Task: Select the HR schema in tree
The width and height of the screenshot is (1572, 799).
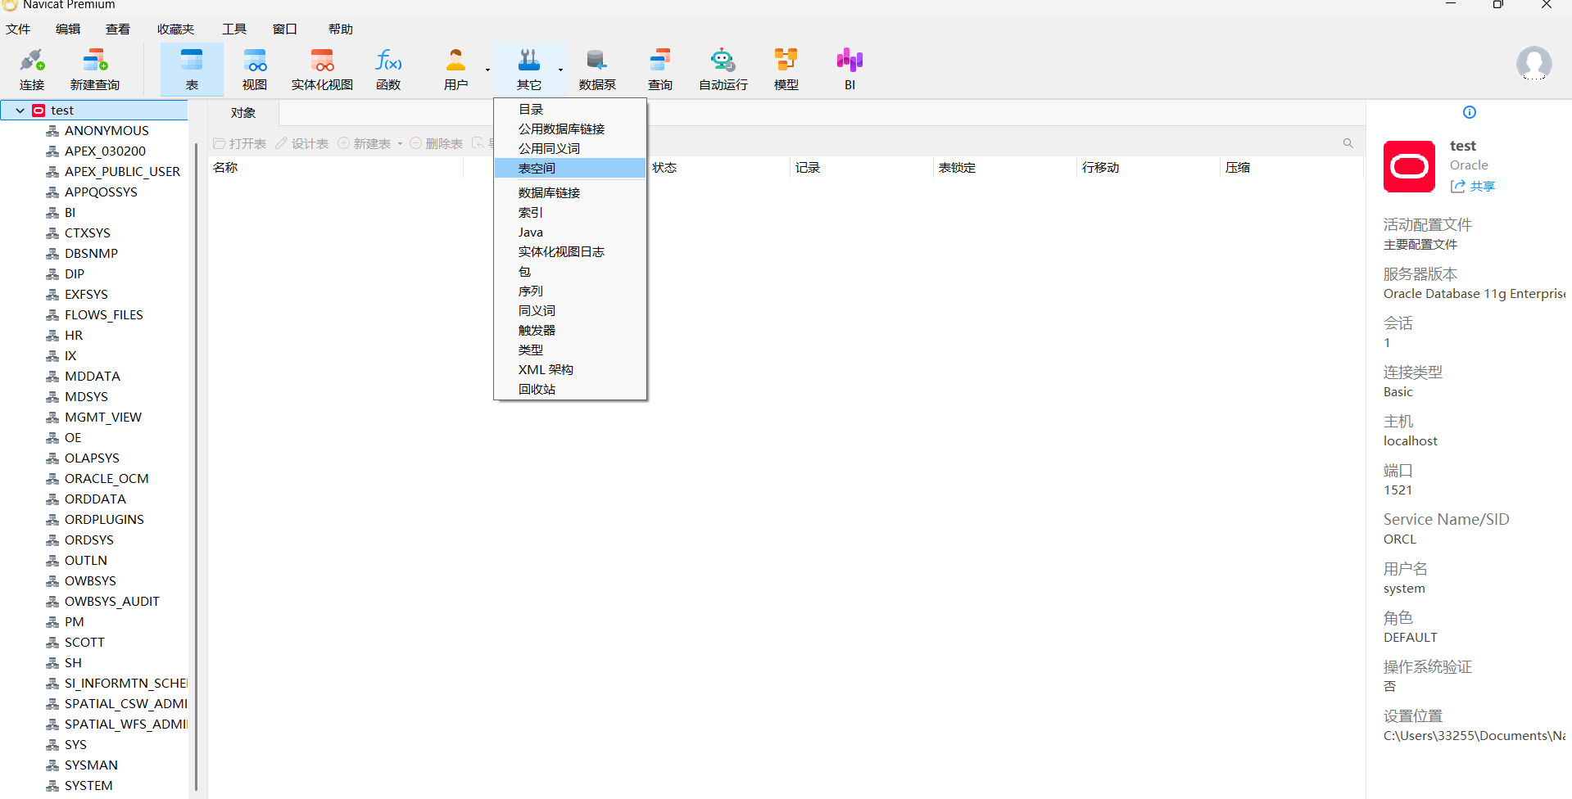Action: point(74,336)
